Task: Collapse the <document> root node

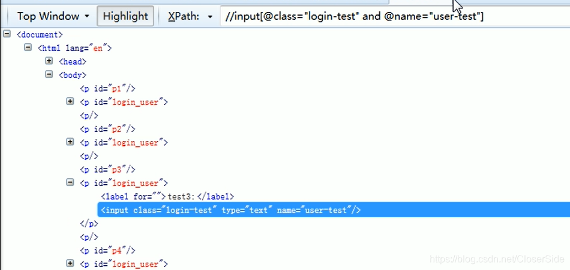Action: click(x=7, y=34)
